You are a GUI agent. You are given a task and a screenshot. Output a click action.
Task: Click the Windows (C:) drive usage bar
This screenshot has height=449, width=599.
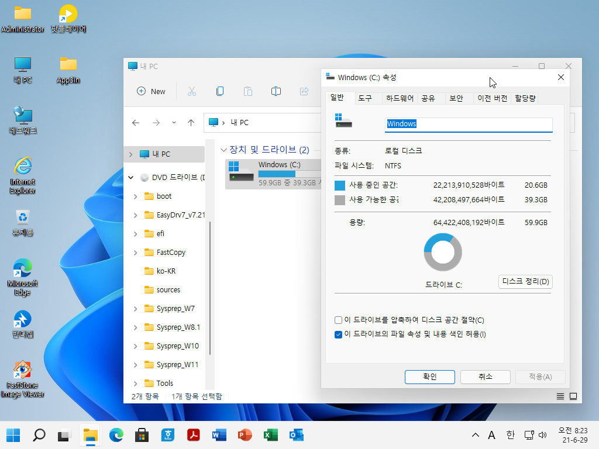(289, 174)
